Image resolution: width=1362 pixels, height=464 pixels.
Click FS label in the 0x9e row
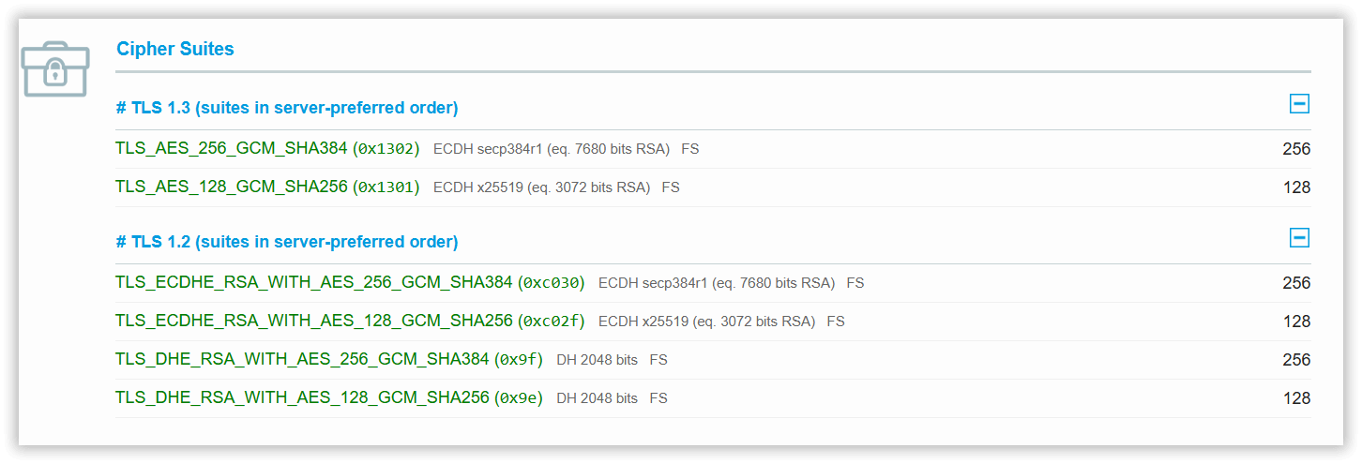(x=658, y=397)
